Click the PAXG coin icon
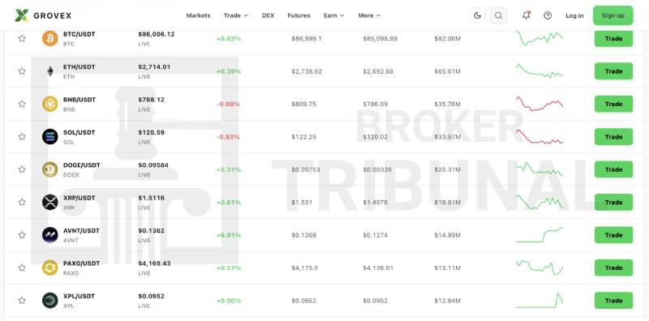The width and height of the screenshot is (649, 321). tap(50, 267)
